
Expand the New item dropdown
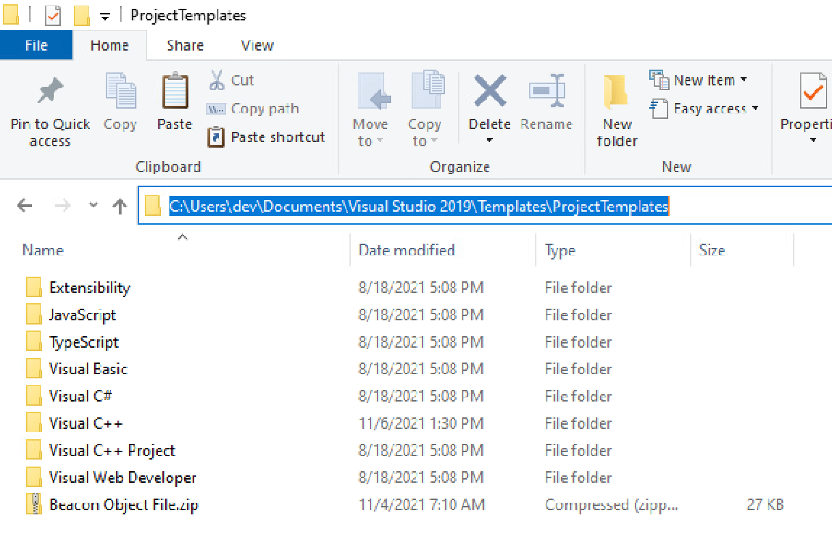tap(699, 79)
